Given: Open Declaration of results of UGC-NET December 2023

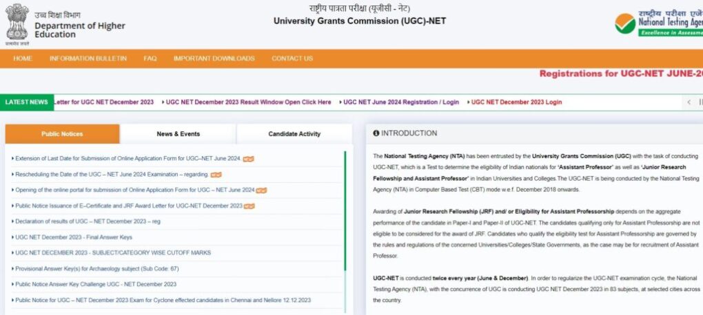Looking at the screenshot, I should click(88, 221).
